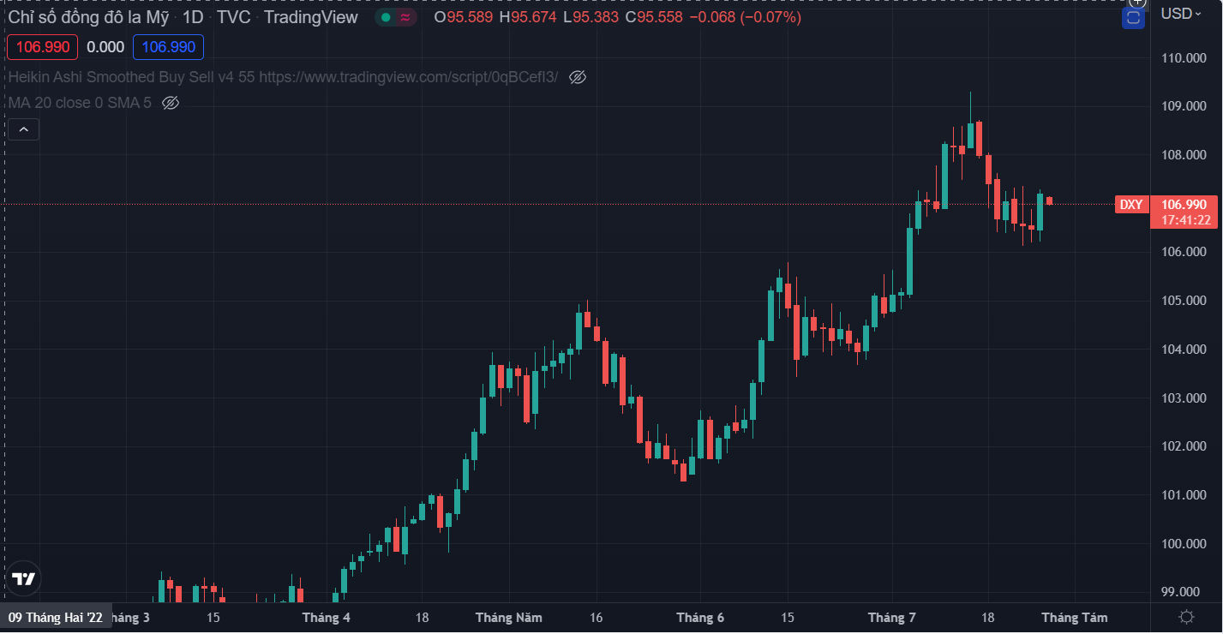The image size is (1223, 634).
Task: Collapse the indicator legend with chevron
Action: point(23,130)
